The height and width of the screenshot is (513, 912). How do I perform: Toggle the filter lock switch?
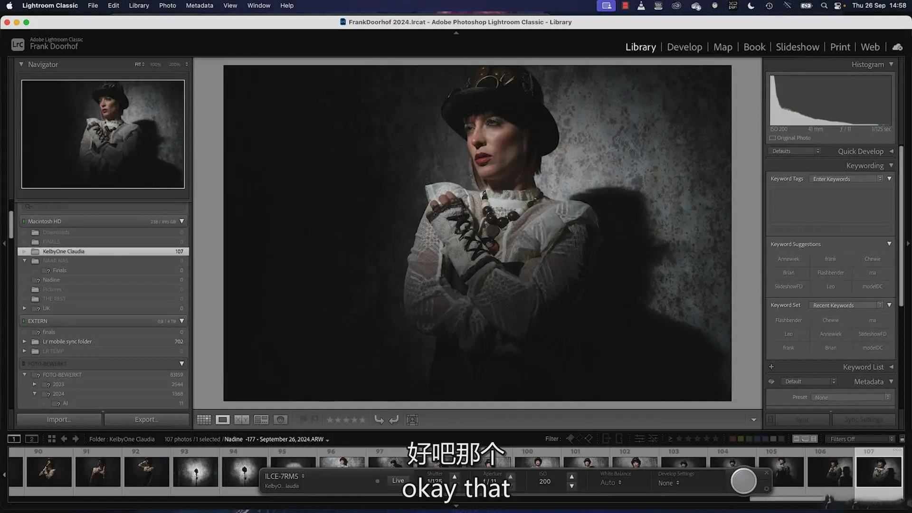[902, 439]
